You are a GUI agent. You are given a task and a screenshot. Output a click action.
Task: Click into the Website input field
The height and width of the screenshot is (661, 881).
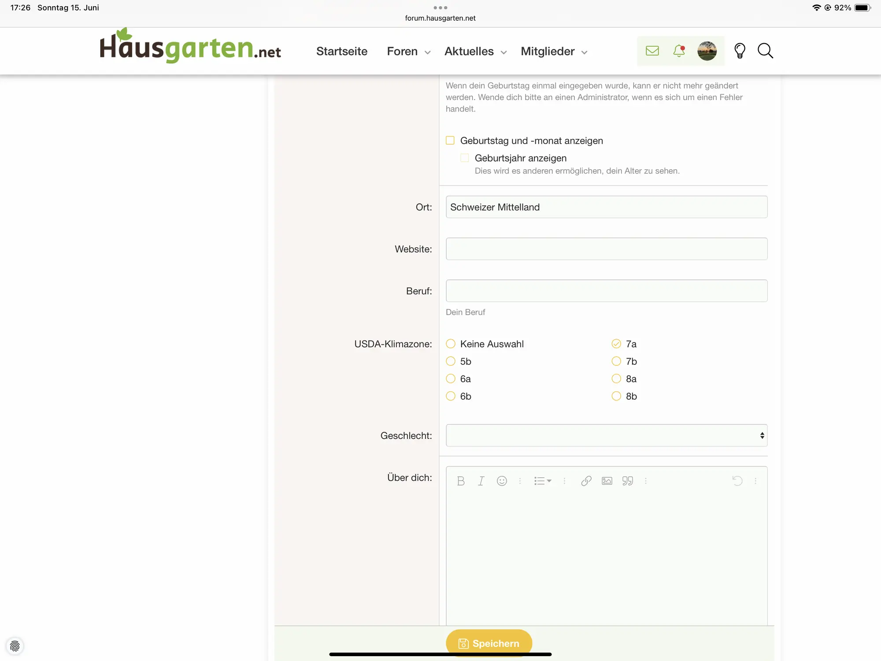[x=606, y=249]
